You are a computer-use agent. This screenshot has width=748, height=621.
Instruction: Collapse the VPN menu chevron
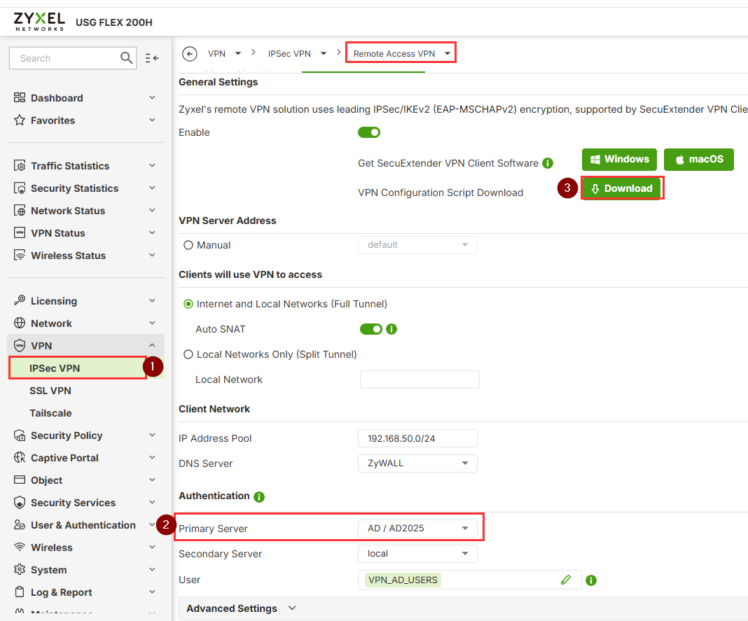coord(152,345)
